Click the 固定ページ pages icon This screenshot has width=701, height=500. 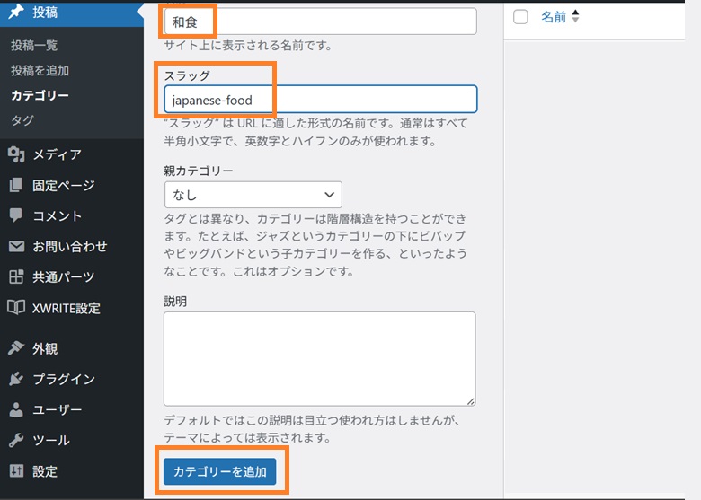[x=16, y=186]
